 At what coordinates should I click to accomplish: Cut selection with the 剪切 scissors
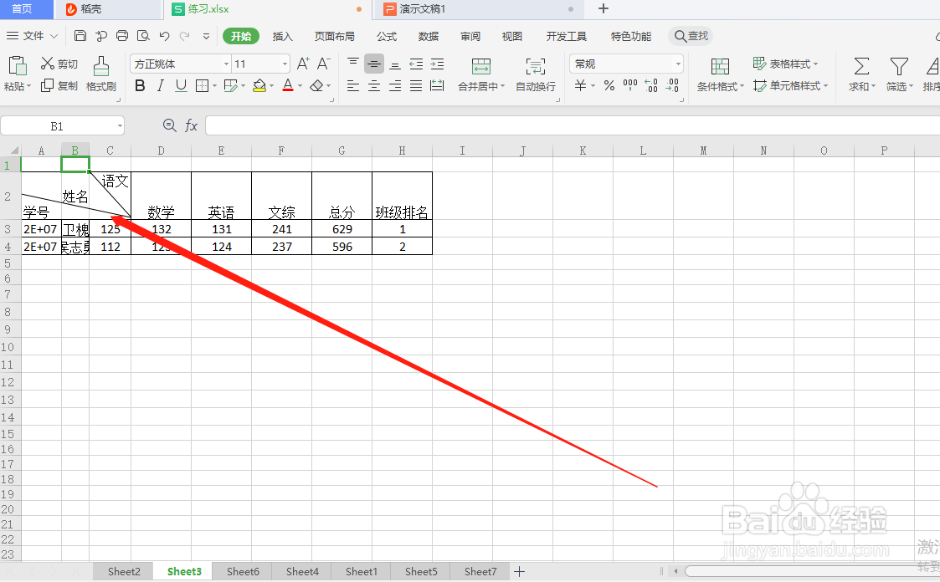59,64
